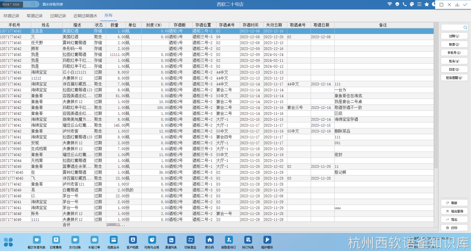Click the 切换酒店 switch hotel icon
This screenshot has height=251, width=471.
point(190,240)
